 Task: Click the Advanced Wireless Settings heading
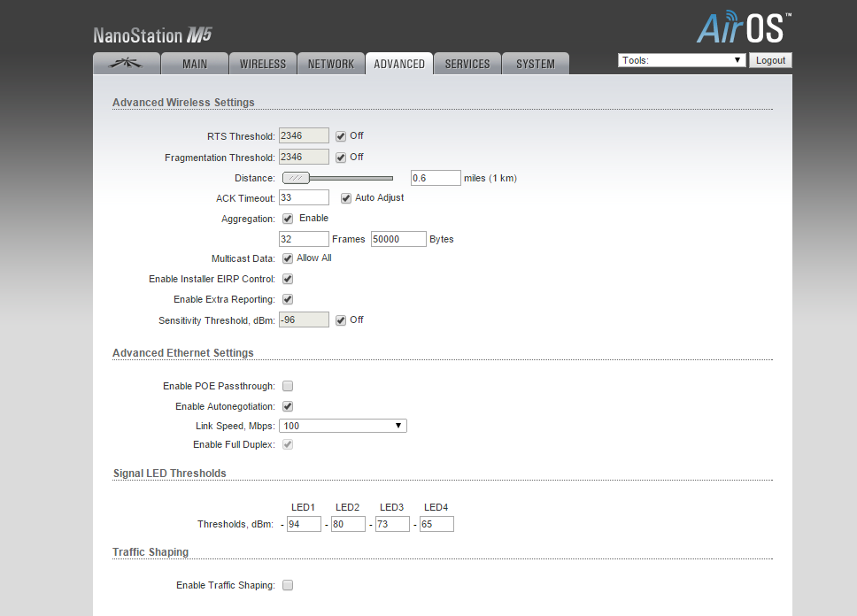coord(183,102)
